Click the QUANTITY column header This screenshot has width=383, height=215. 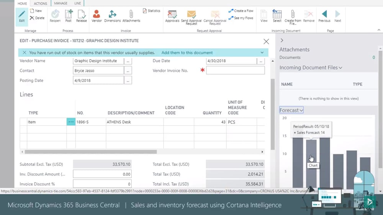click(212, 113)
